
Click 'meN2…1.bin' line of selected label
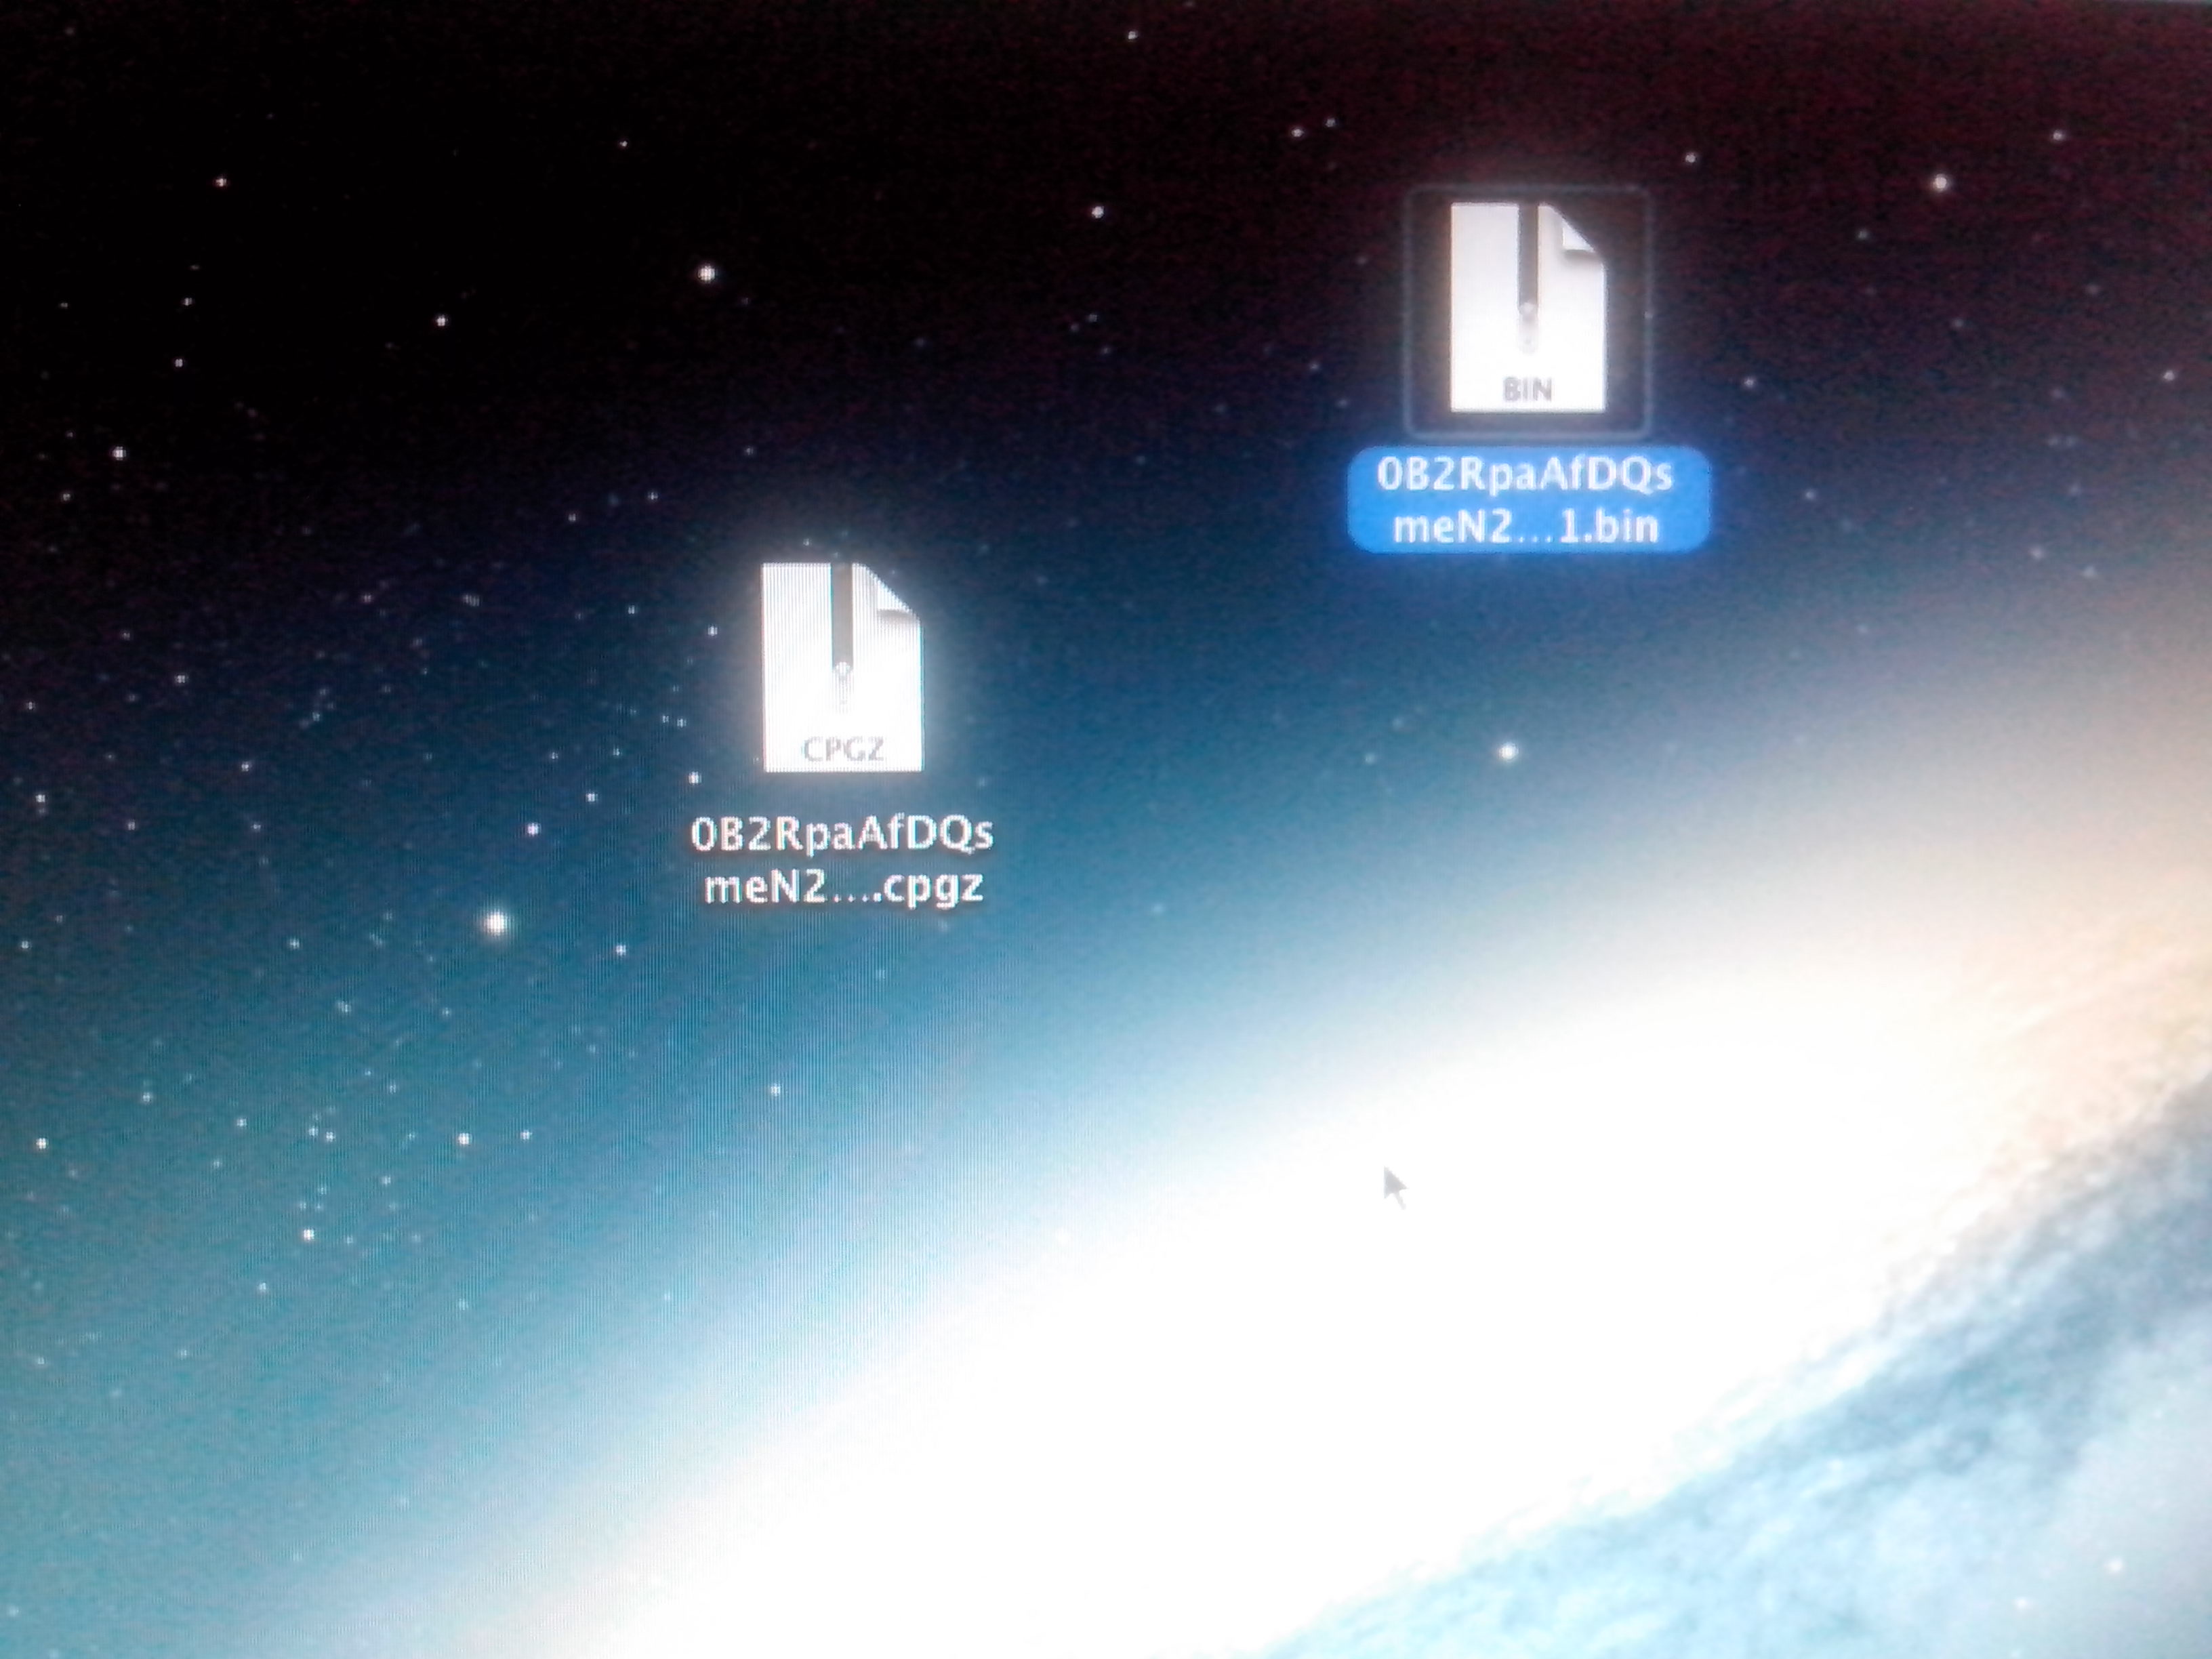tap(1526, 526)
